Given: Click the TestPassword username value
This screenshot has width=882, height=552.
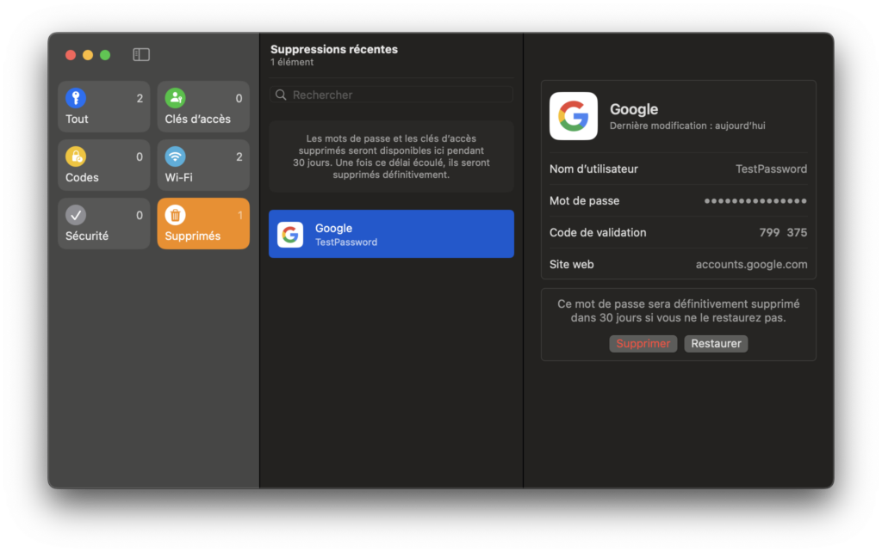Looking at the screenshot, I should coord(771,169).
